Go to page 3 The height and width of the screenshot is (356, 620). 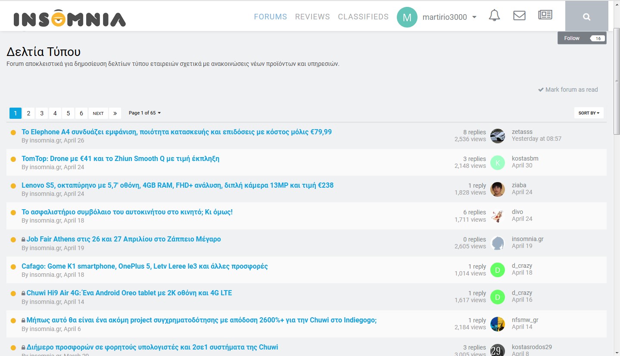pyautogui.click(x=42, y=113)
